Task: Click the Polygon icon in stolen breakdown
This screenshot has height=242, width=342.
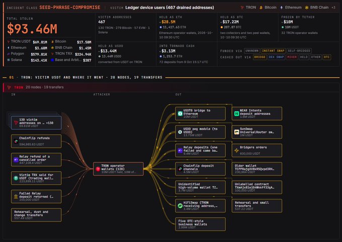Action: click(9, 54)
